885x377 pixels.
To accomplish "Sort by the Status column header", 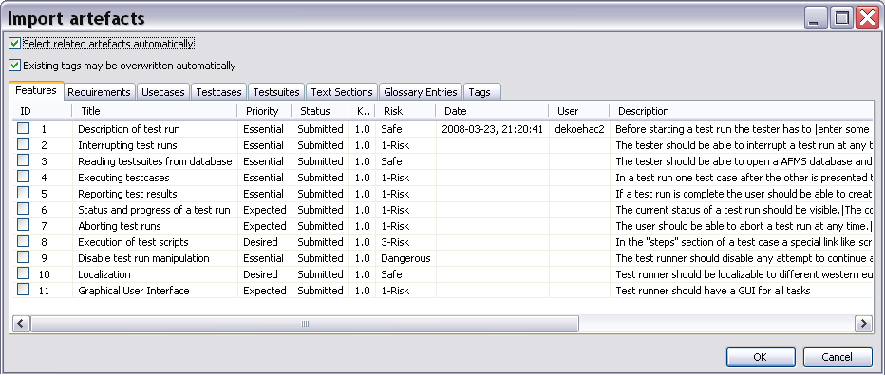I will click(320, 111).
